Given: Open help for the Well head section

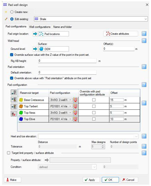Looking at the screenshot, I should 144,41.
